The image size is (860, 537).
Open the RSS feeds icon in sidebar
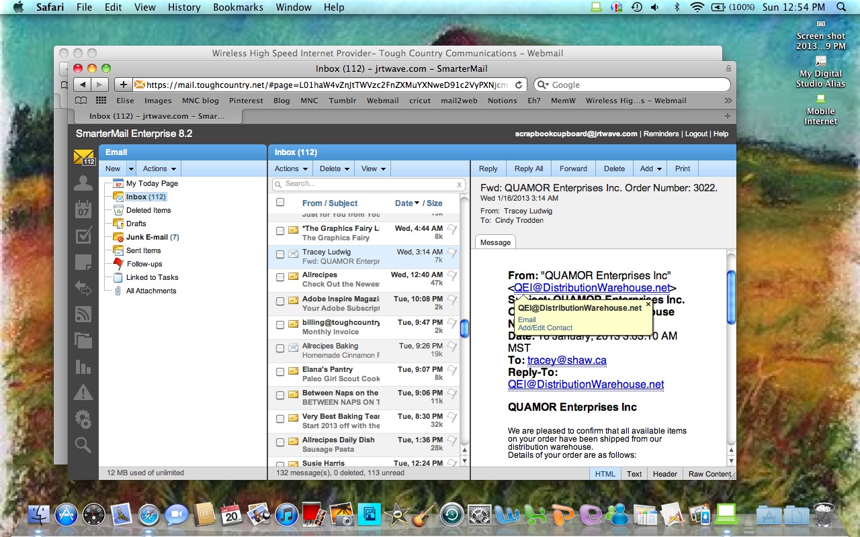[83, 314]
